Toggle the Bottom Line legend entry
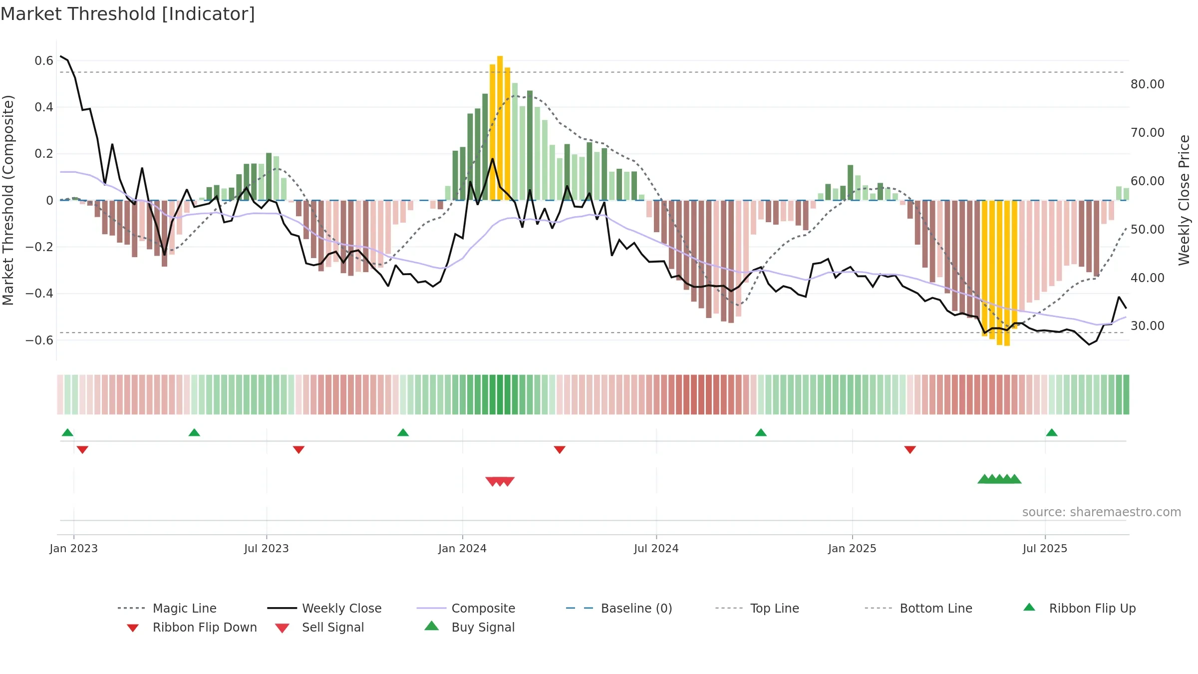1198x674 pixels. 918,608
